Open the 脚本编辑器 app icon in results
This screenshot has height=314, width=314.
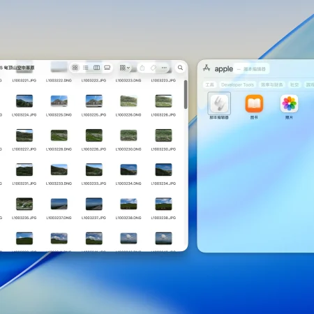coord(219,103)
